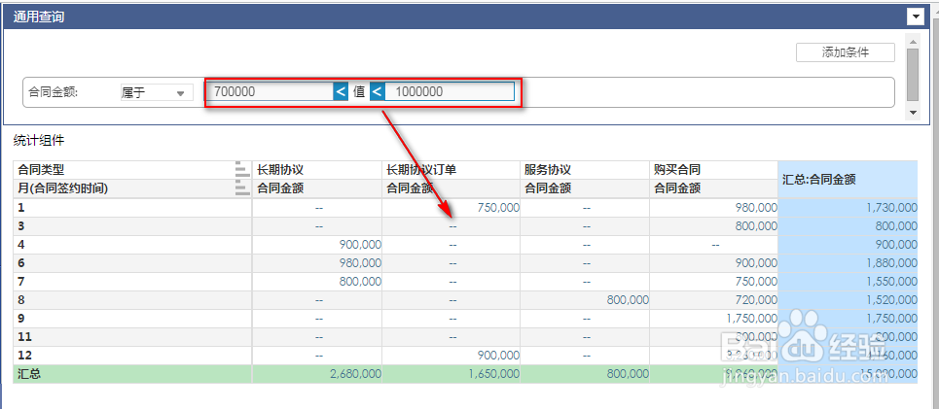
Task: Focus the upper bound field containing 1000000
Action: pyautogui.click(x=450, y=91)
